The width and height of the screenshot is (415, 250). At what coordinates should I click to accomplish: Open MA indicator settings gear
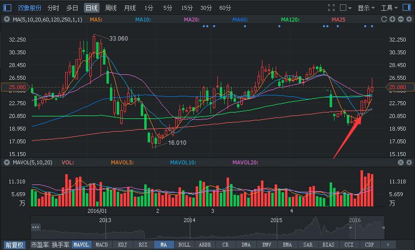pyautogui.click(x=409, y=19)
